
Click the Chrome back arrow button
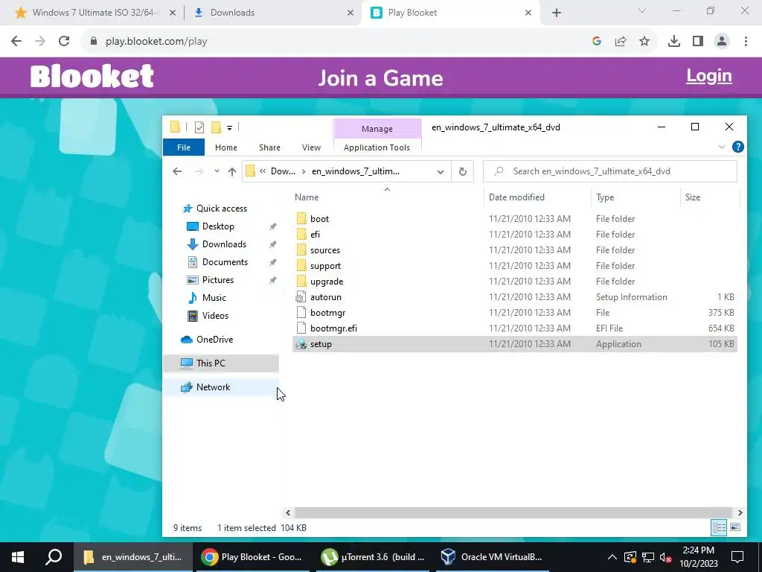(16, 42)
